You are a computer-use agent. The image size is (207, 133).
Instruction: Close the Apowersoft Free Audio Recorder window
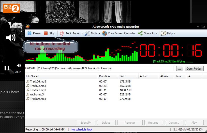click(204, 26)
